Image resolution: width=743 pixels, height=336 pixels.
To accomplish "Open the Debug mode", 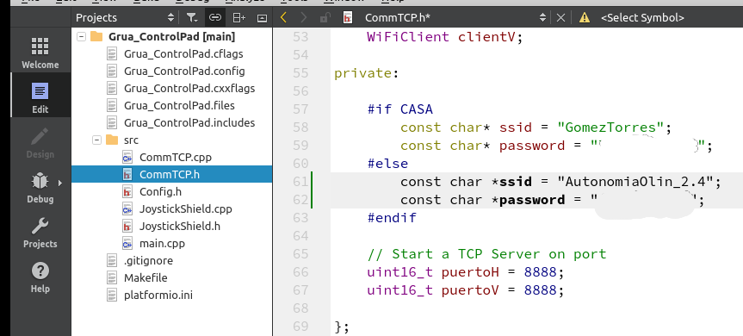I will pos(40,188).
